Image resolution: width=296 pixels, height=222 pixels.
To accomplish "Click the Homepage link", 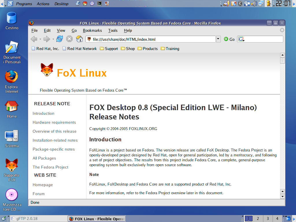I will coord(43,185).
